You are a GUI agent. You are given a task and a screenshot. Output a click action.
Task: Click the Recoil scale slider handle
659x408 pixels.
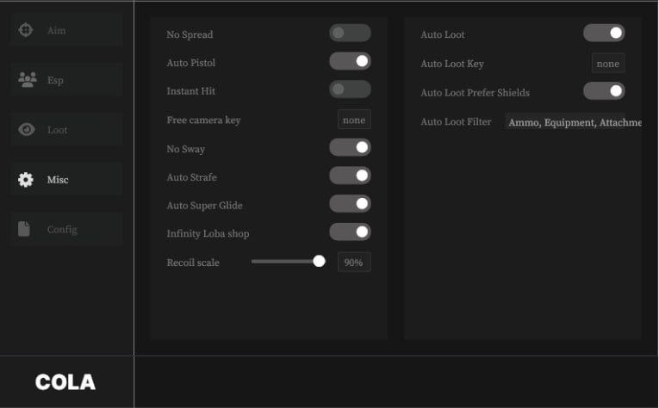click(319, 262)
